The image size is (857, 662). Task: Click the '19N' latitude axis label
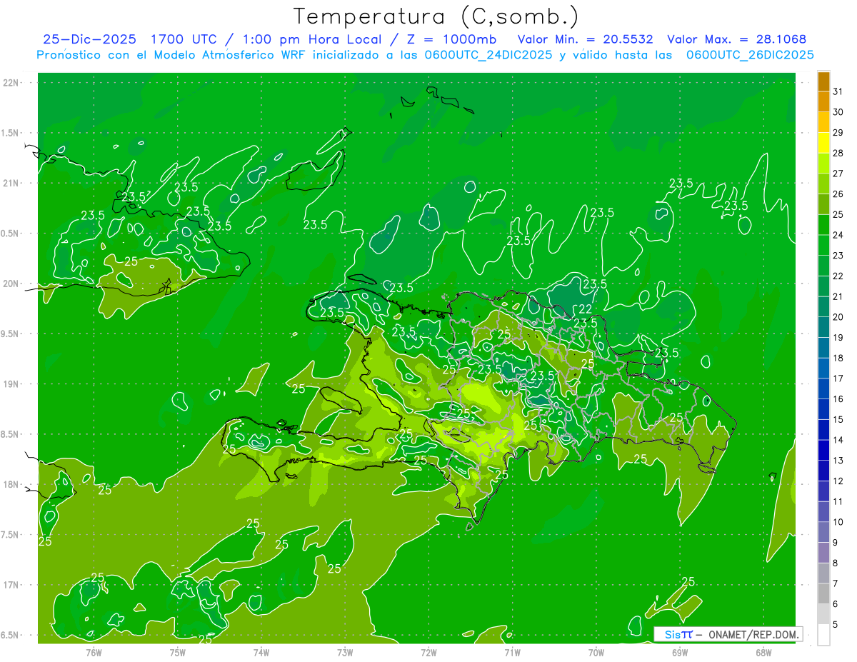point(12,384)
